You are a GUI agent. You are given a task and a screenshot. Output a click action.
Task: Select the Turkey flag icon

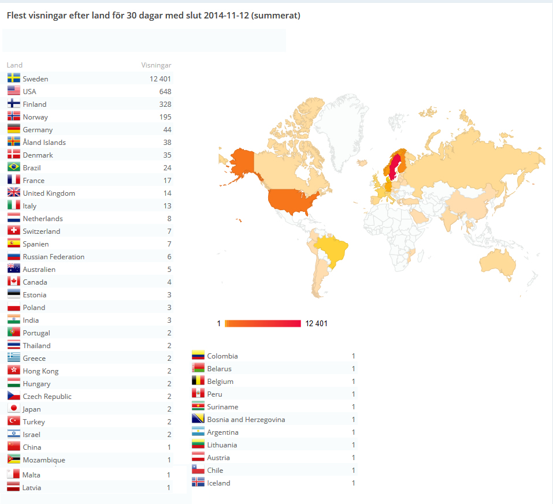pyautogui.click(x=14, y=421)
